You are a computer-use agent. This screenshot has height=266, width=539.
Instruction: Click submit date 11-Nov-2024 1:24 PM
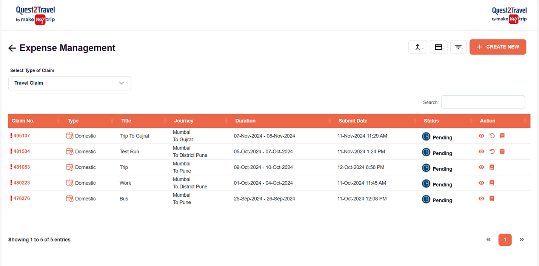361,151
